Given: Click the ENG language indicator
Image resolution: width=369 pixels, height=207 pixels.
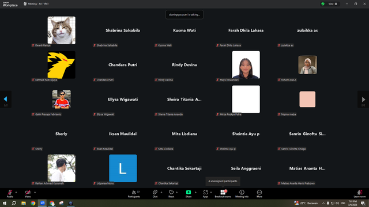Looking at the screenshot, I should point(343,203).
